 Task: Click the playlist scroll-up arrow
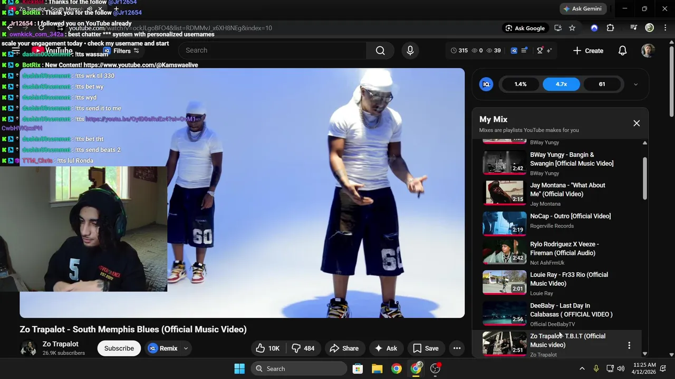[x=644, y=143]
